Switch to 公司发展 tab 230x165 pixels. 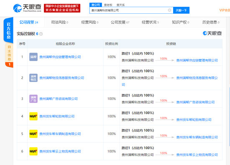[120, 22]
